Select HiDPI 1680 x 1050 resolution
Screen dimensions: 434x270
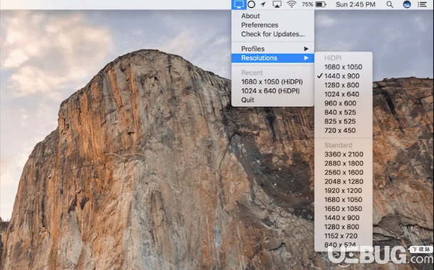(x=343, y=67)
